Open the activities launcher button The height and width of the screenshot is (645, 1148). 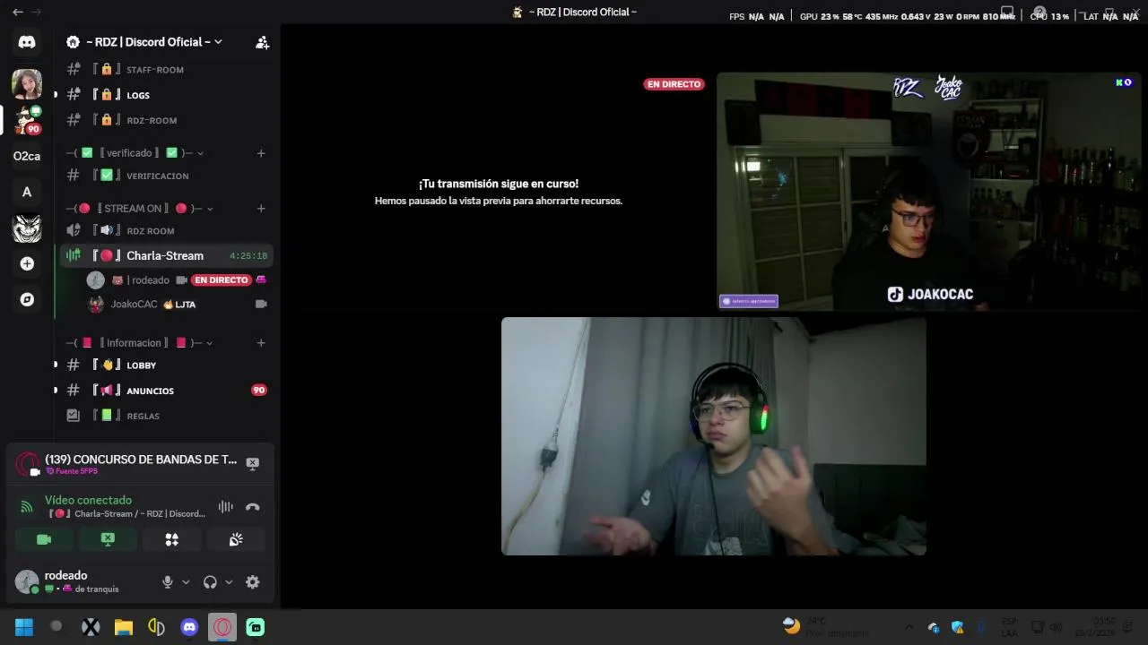click(x=171, y=539)
